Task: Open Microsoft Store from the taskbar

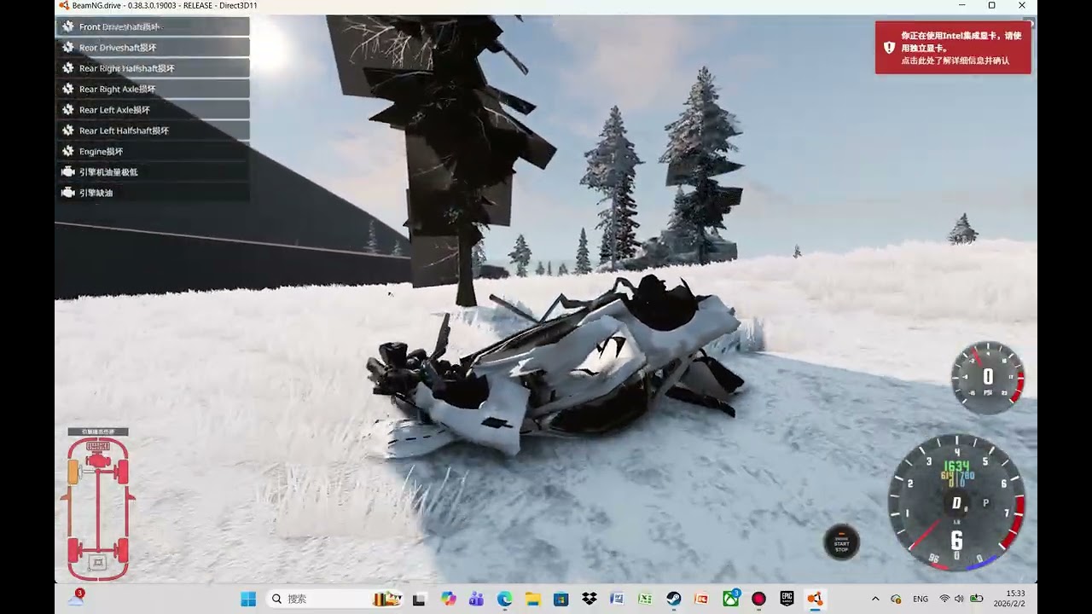Action: coord(561,600)
